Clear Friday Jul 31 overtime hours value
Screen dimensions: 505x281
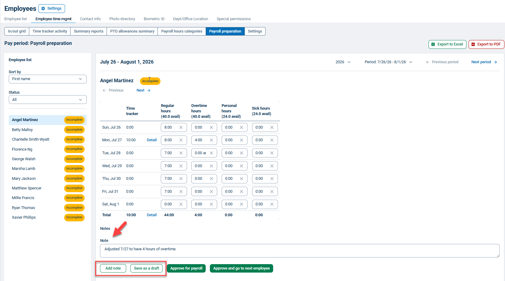point(211,192)
